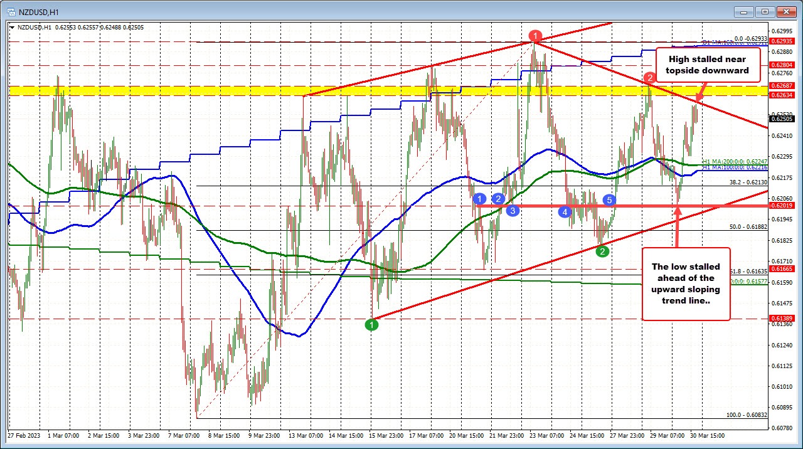The width and height of the screenshot is (803, 449).
Task: Maximize the NZDUSD,H1 chart window
Action: click(765, 11)
